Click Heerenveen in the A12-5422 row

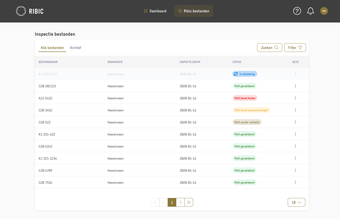(116, 98)
